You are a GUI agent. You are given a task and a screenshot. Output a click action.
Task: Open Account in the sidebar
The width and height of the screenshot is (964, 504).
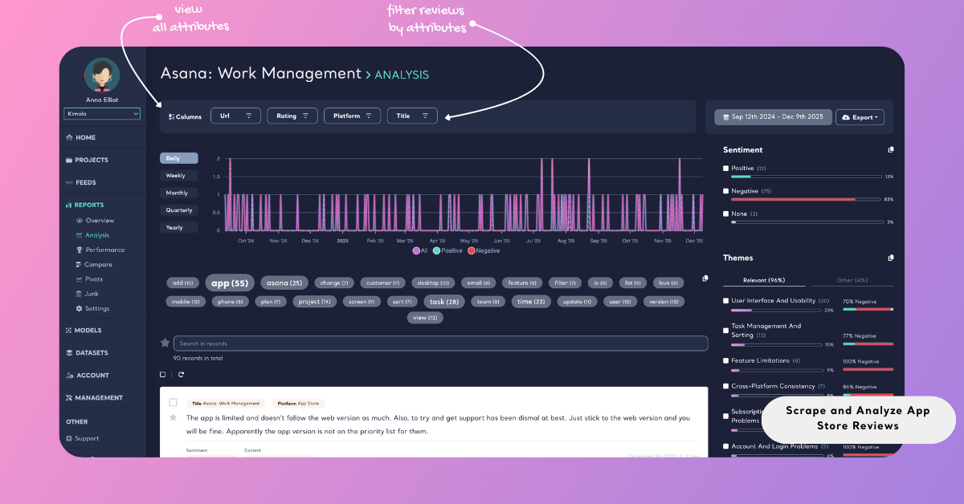coord(87,375)
